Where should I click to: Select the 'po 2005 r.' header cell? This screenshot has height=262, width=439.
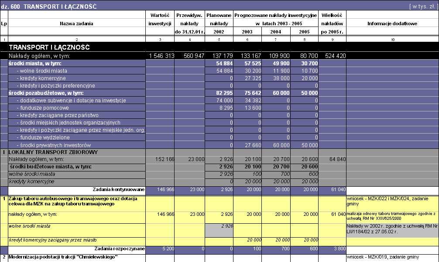click(332, 32)
